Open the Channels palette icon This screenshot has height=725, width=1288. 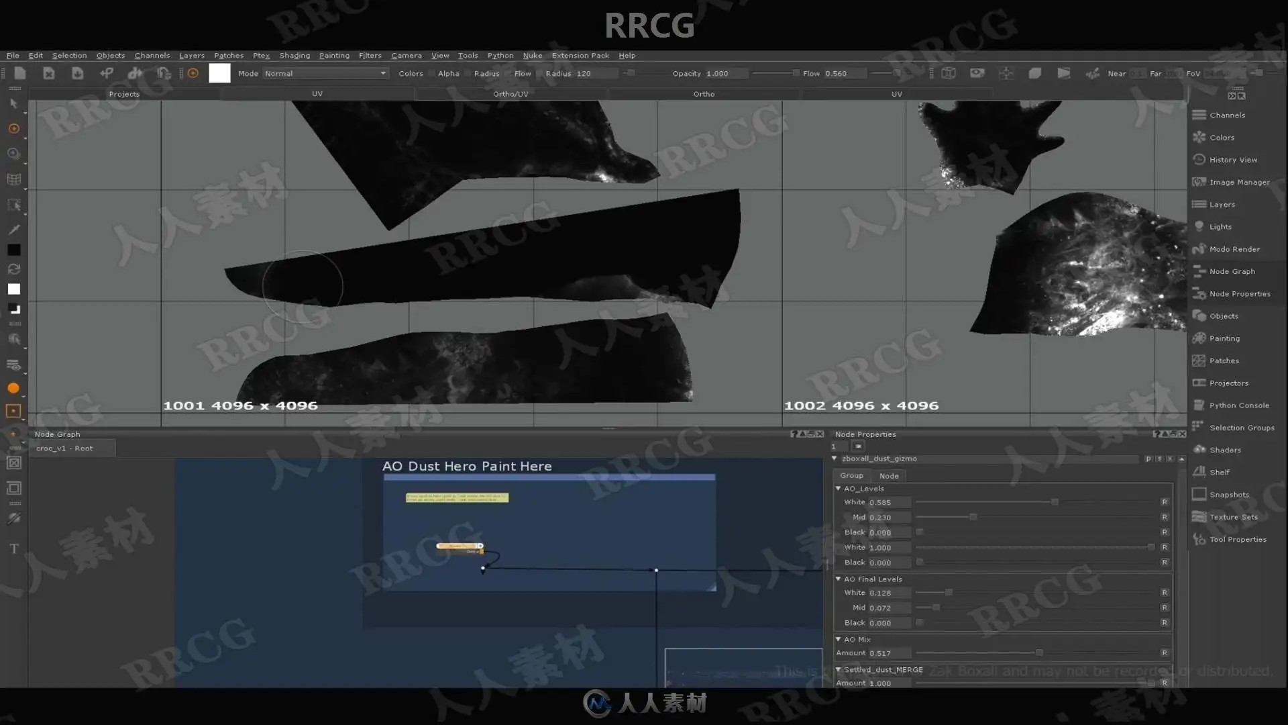[1199, 115]
